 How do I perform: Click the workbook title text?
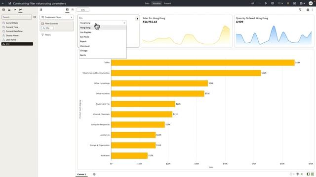coord(39,3)
